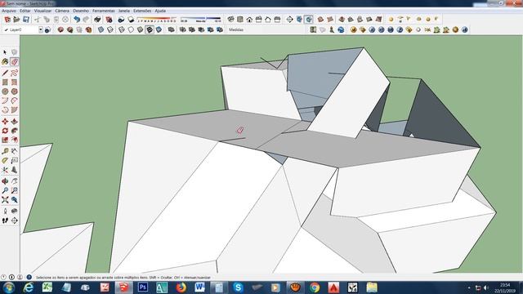The image size is (523, 294).
Task: Choose the Scale tool
Action: pos(5,140)
